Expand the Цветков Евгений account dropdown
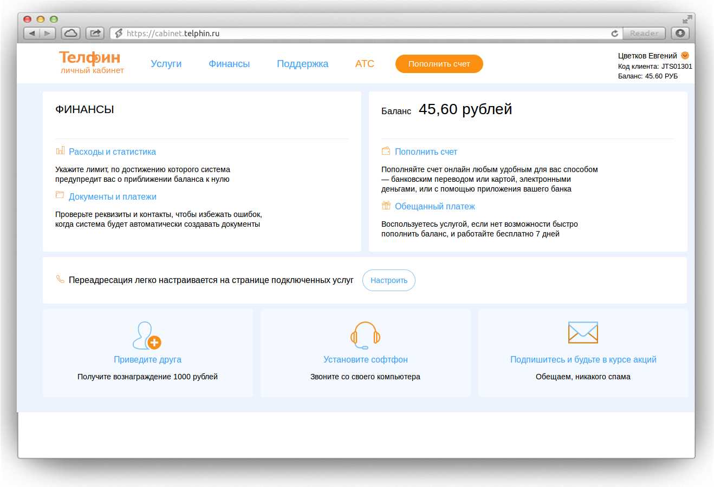 pos(685,55)
